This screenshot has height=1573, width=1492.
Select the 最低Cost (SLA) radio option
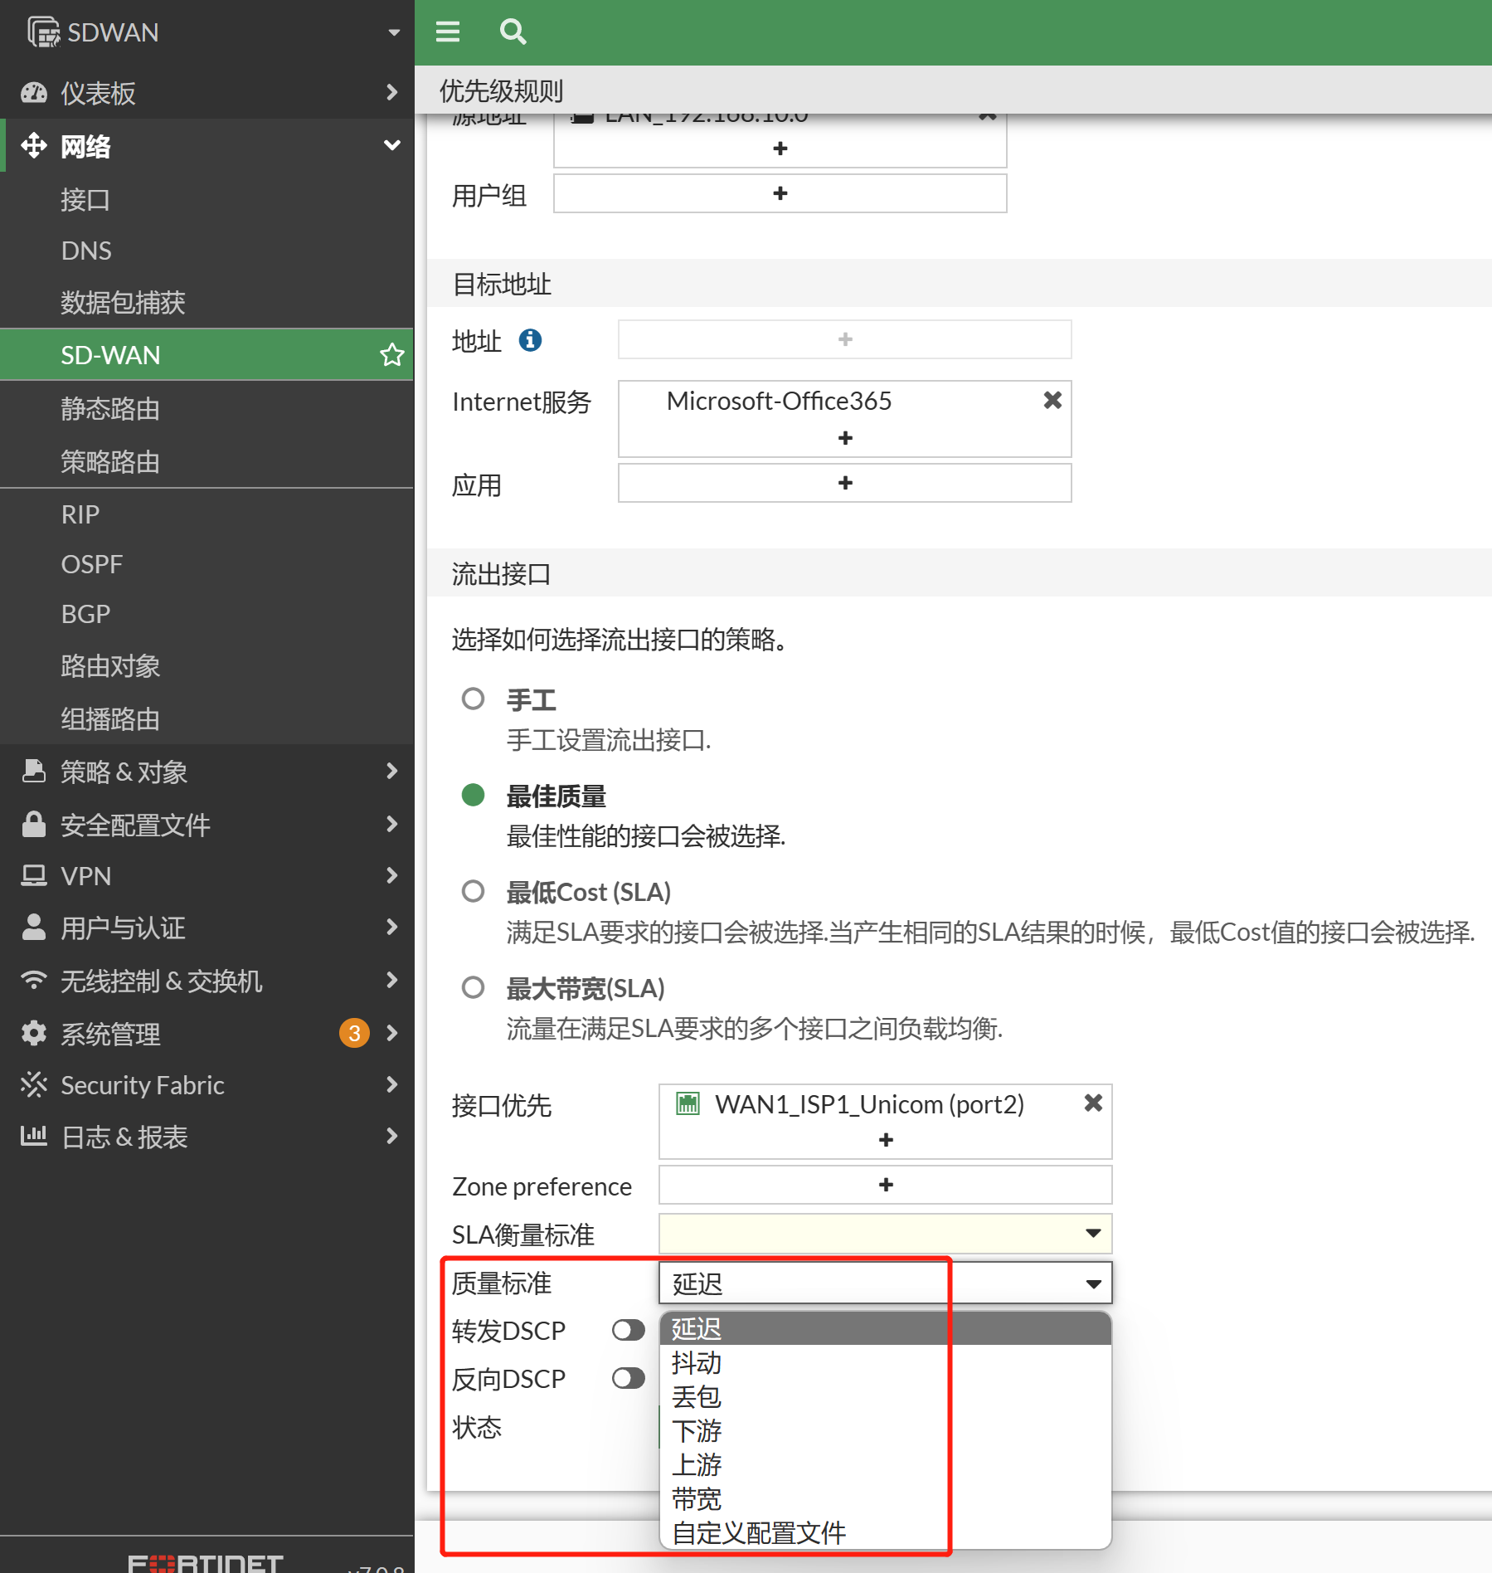[473, 891]
